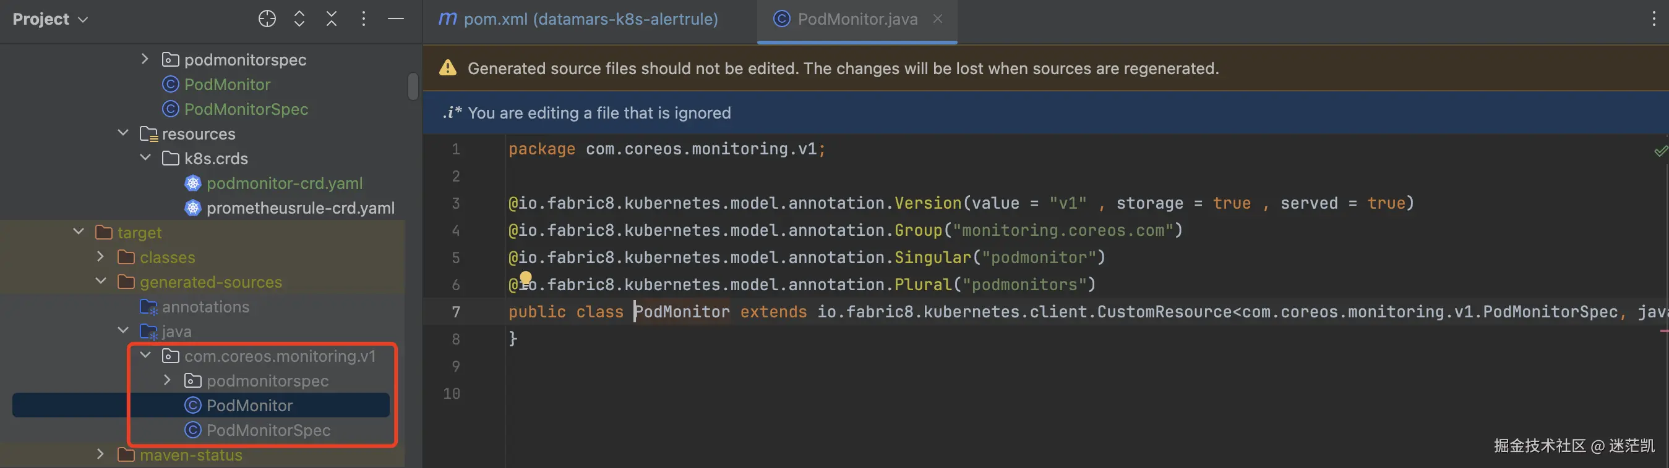The image size is (1669, 468).
Task: Expand the maven-status folder
Action: click(x=100, y=454)
